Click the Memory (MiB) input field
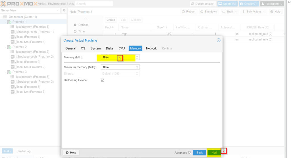 point(118,57)
